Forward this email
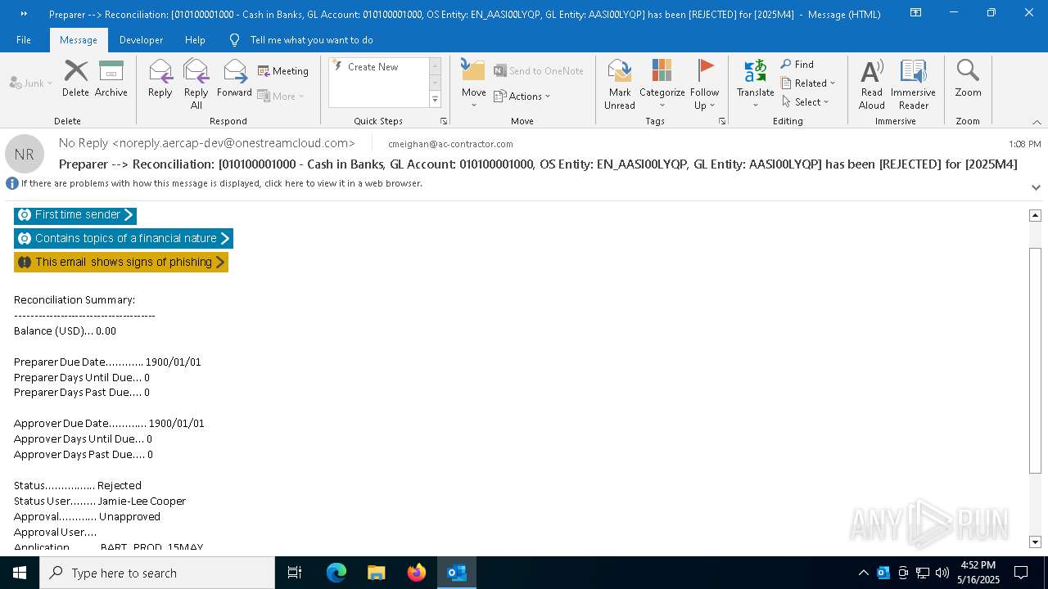 coord(234,79)
